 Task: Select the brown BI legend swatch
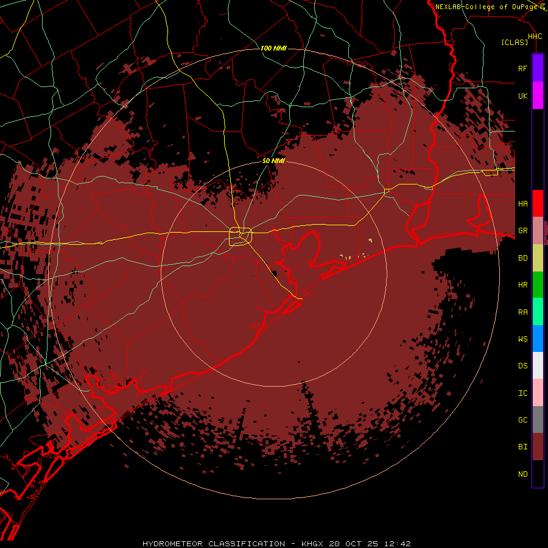[538, 447]
